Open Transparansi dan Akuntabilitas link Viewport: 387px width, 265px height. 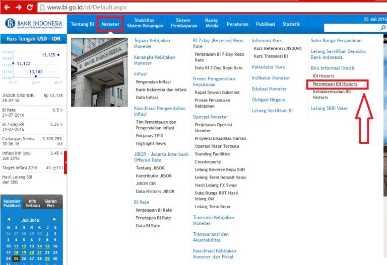click(211, 237)
